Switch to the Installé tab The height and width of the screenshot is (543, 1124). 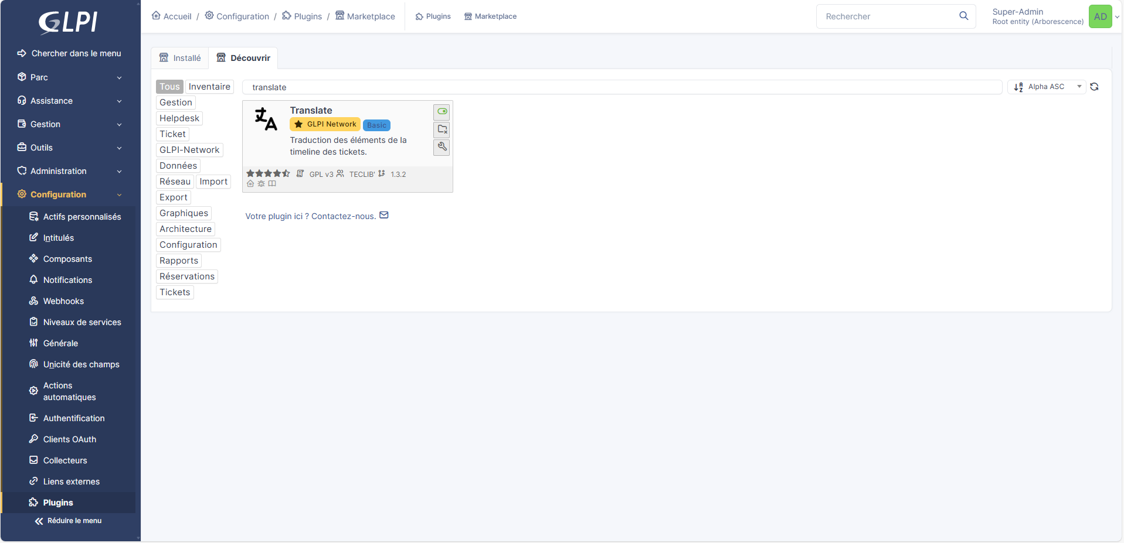point(180,58)
